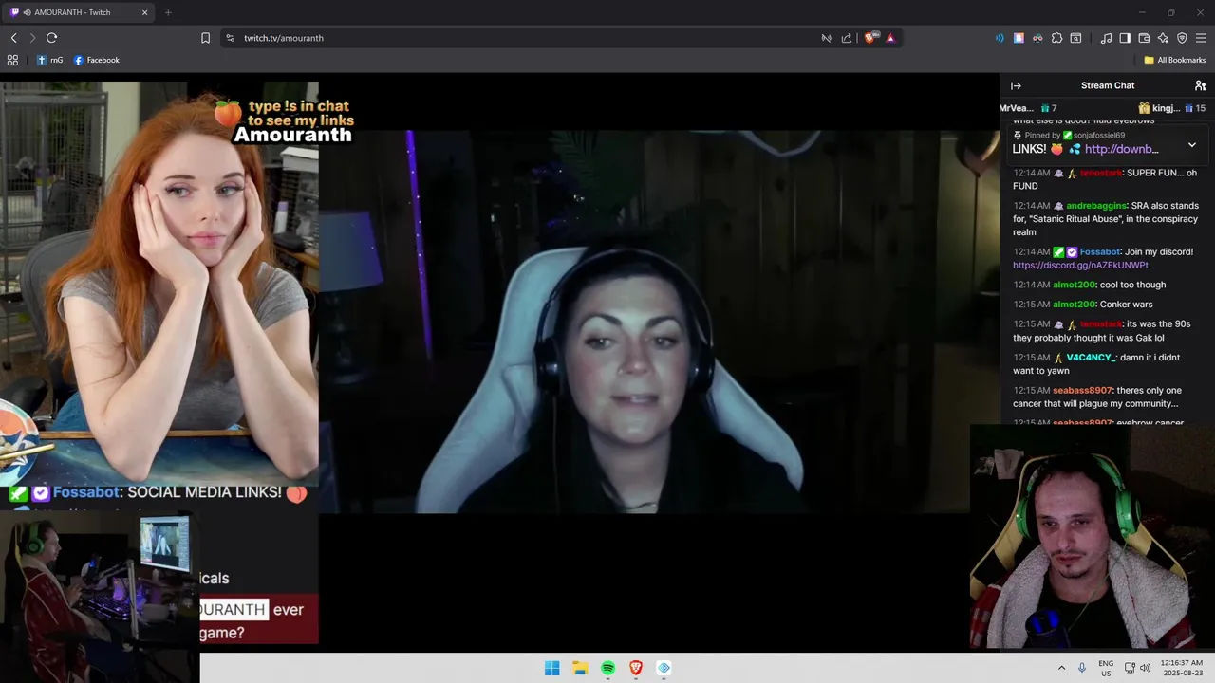This screenshot has height=683, width=1215.
Task: Click kingj... top gifter leaderboard entry
Action: tap(1172, 108)
